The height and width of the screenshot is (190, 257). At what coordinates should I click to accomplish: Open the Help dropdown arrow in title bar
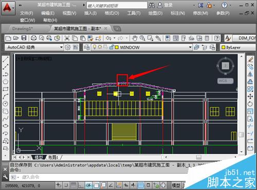(x=230, y=5)
